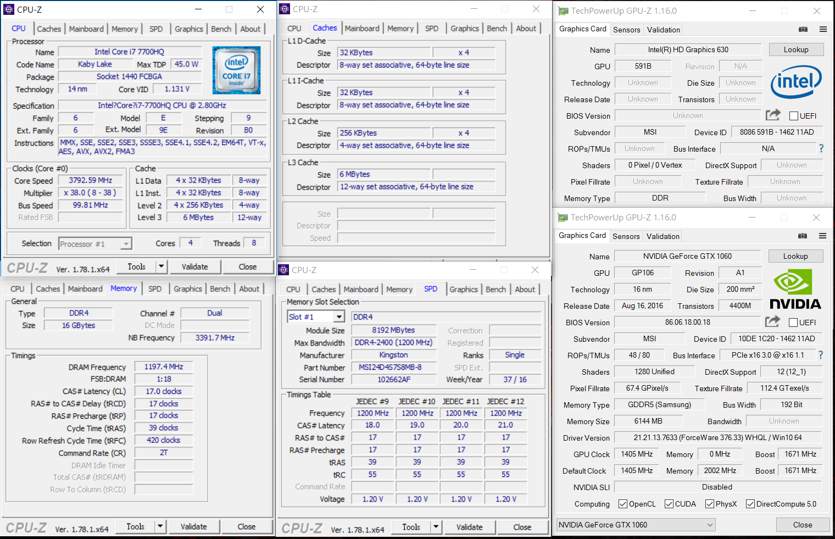This screenshot has height=539, width=835.
Task: Switch to Sensors tab in Intel GPU-Z window
Action: tap(627, 30)
